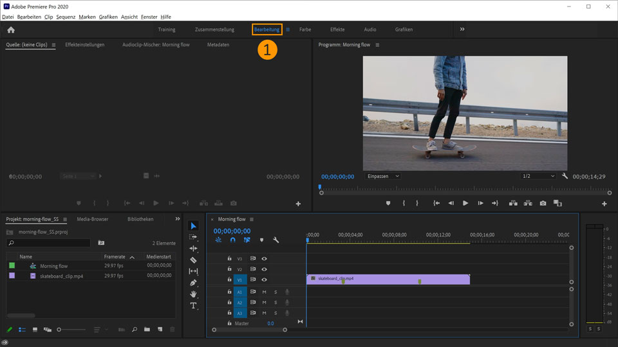Select the Ripple Edit tool

194,249
